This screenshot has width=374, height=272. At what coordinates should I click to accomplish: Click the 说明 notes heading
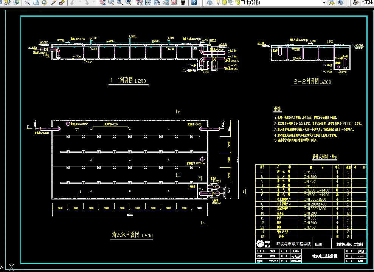(278, 109)
